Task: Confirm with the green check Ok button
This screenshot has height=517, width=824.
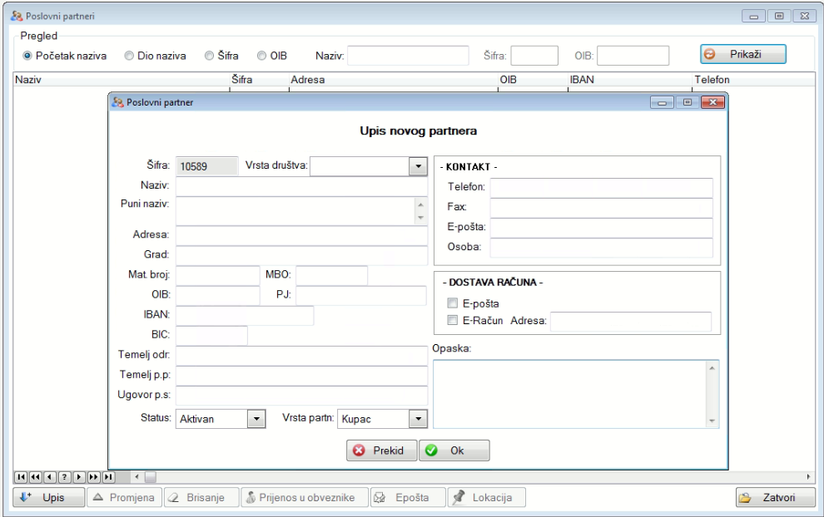Action: click(x=454, y=451)
